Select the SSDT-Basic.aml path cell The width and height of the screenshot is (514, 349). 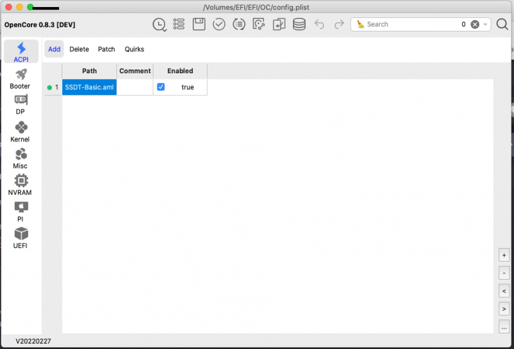point(89,87)
